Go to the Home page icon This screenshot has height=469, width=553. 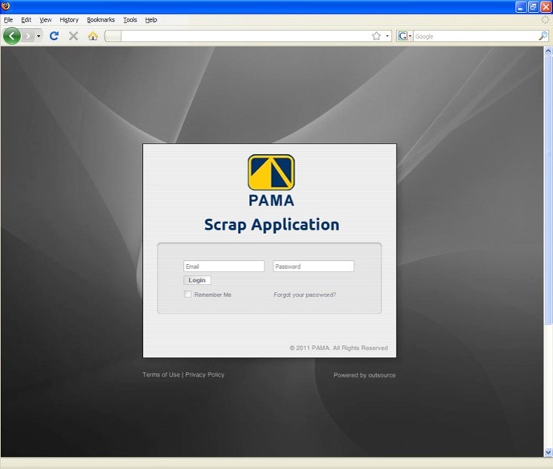point(92,36)
